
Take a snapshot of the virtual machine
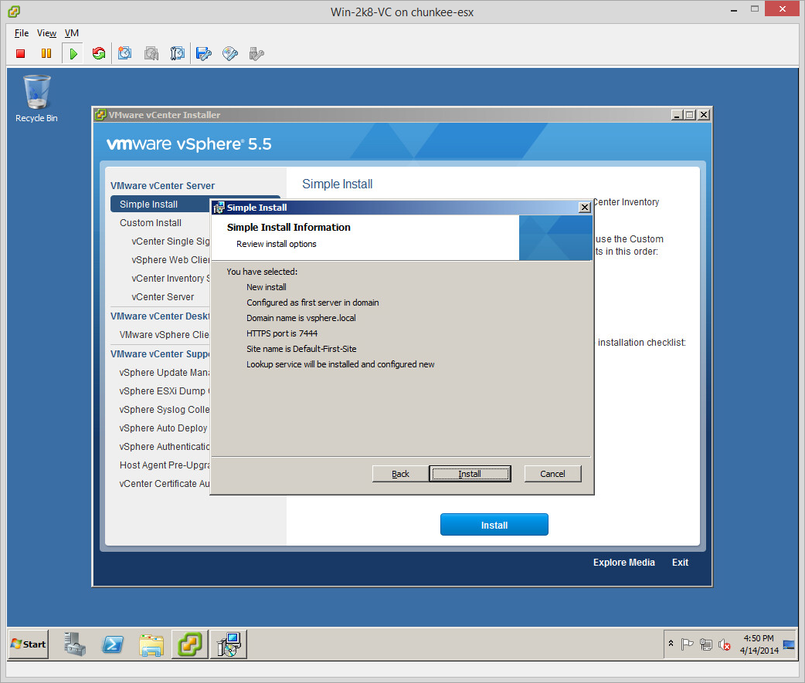point(125,53)
